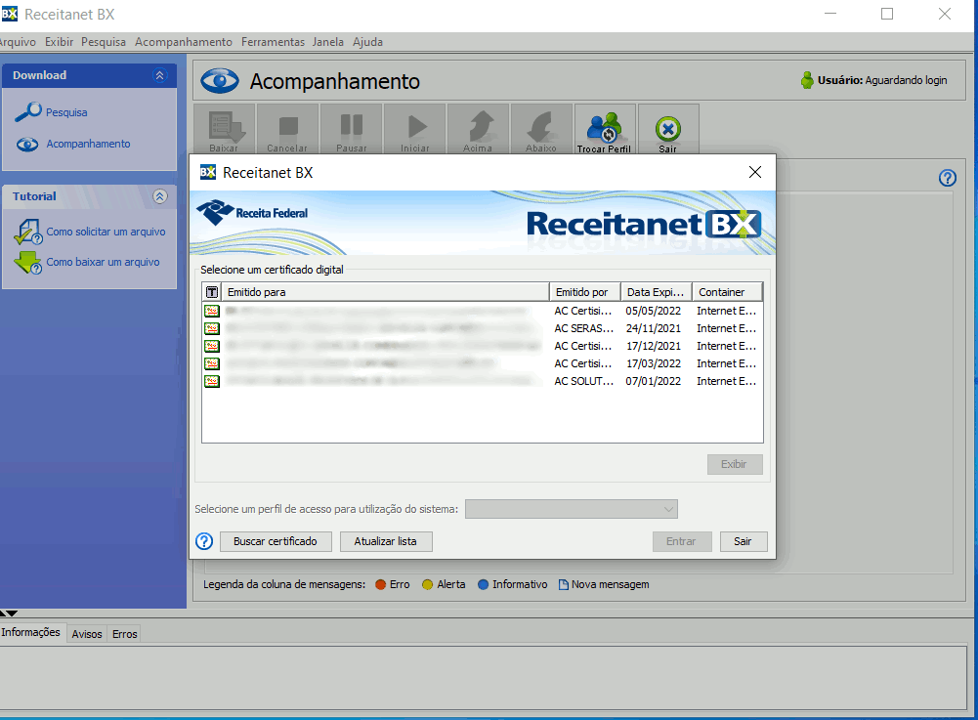Maximize the Receitanet BX main window
The height and width of the screenshot is (720, 978).
(887, 14)
